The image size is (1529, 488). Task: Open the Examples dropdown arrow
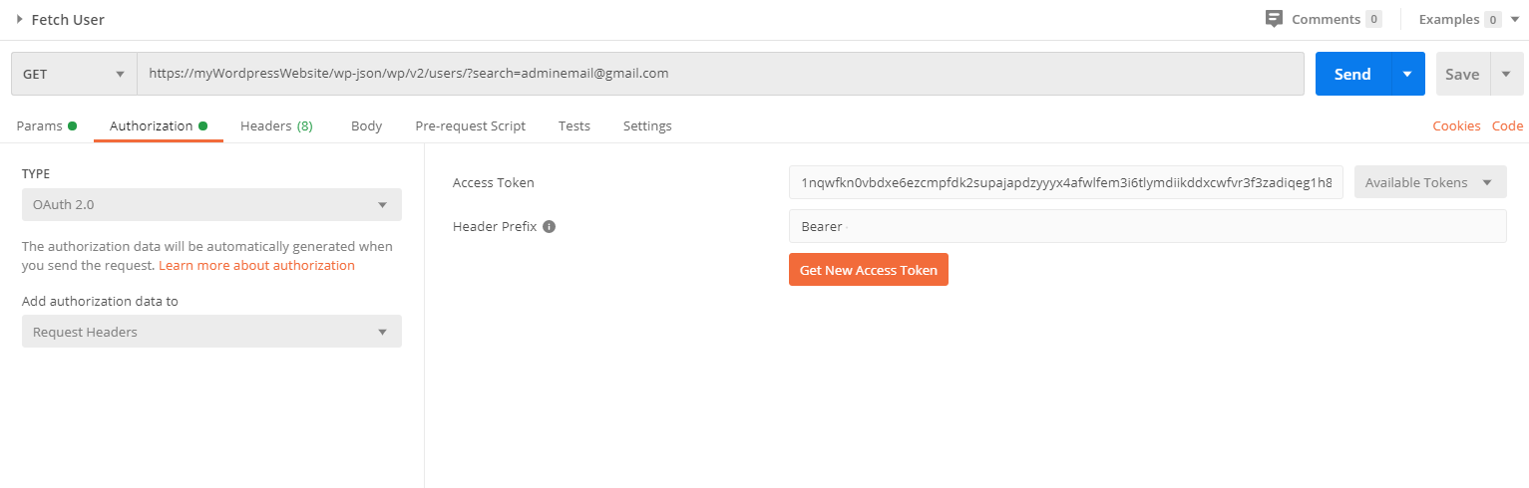1515,19
